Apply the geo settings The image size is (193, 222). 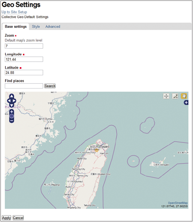coord(6,218)
